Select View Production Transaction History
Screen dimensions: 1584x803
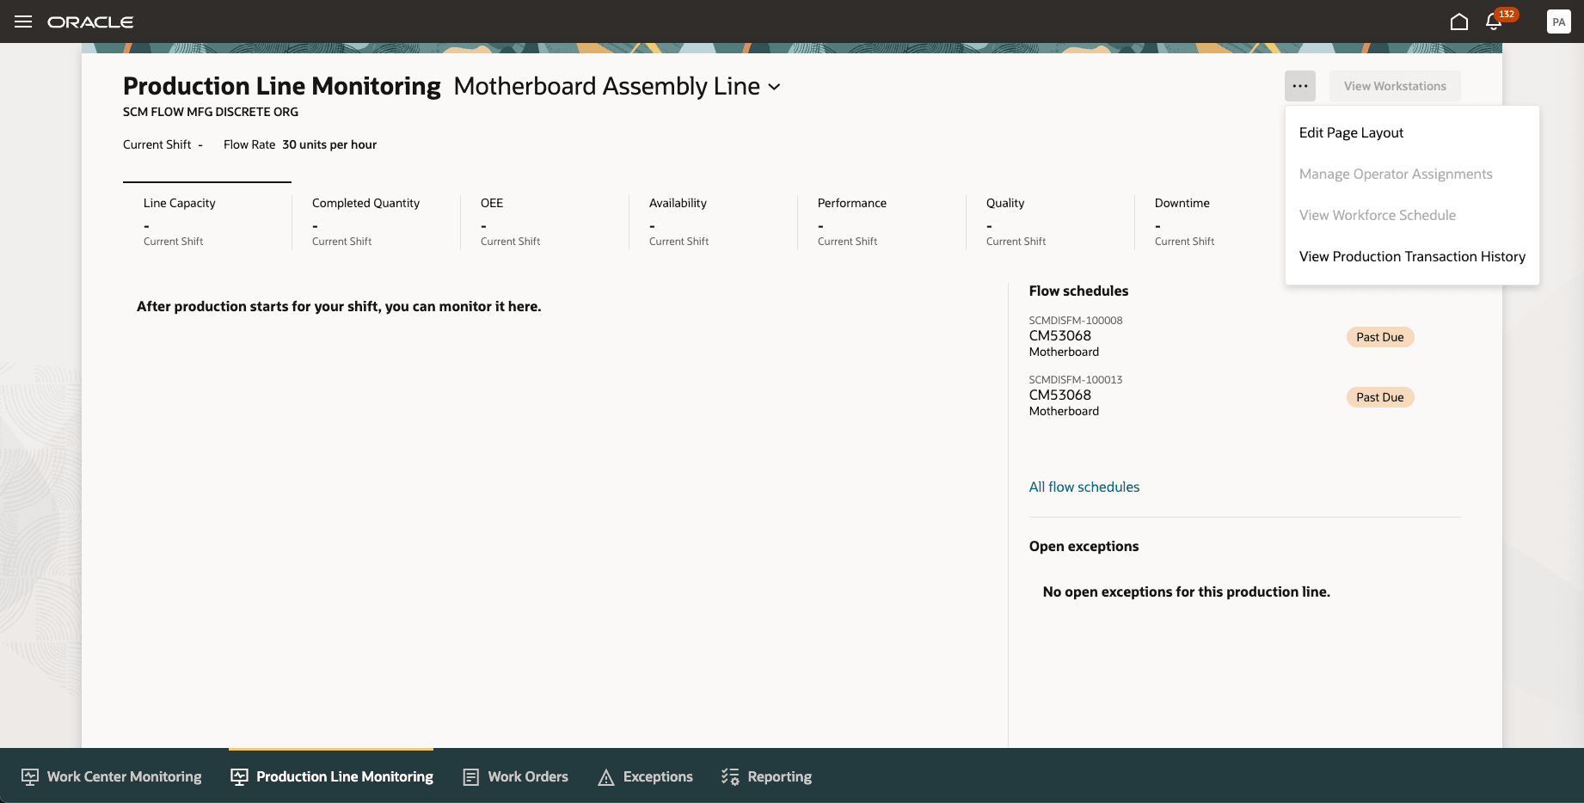point(1412,256)
